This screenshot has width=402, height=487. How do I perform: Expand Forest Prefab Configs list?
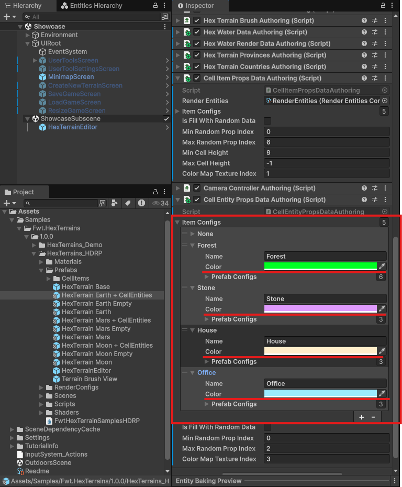[x=207, y=276]
